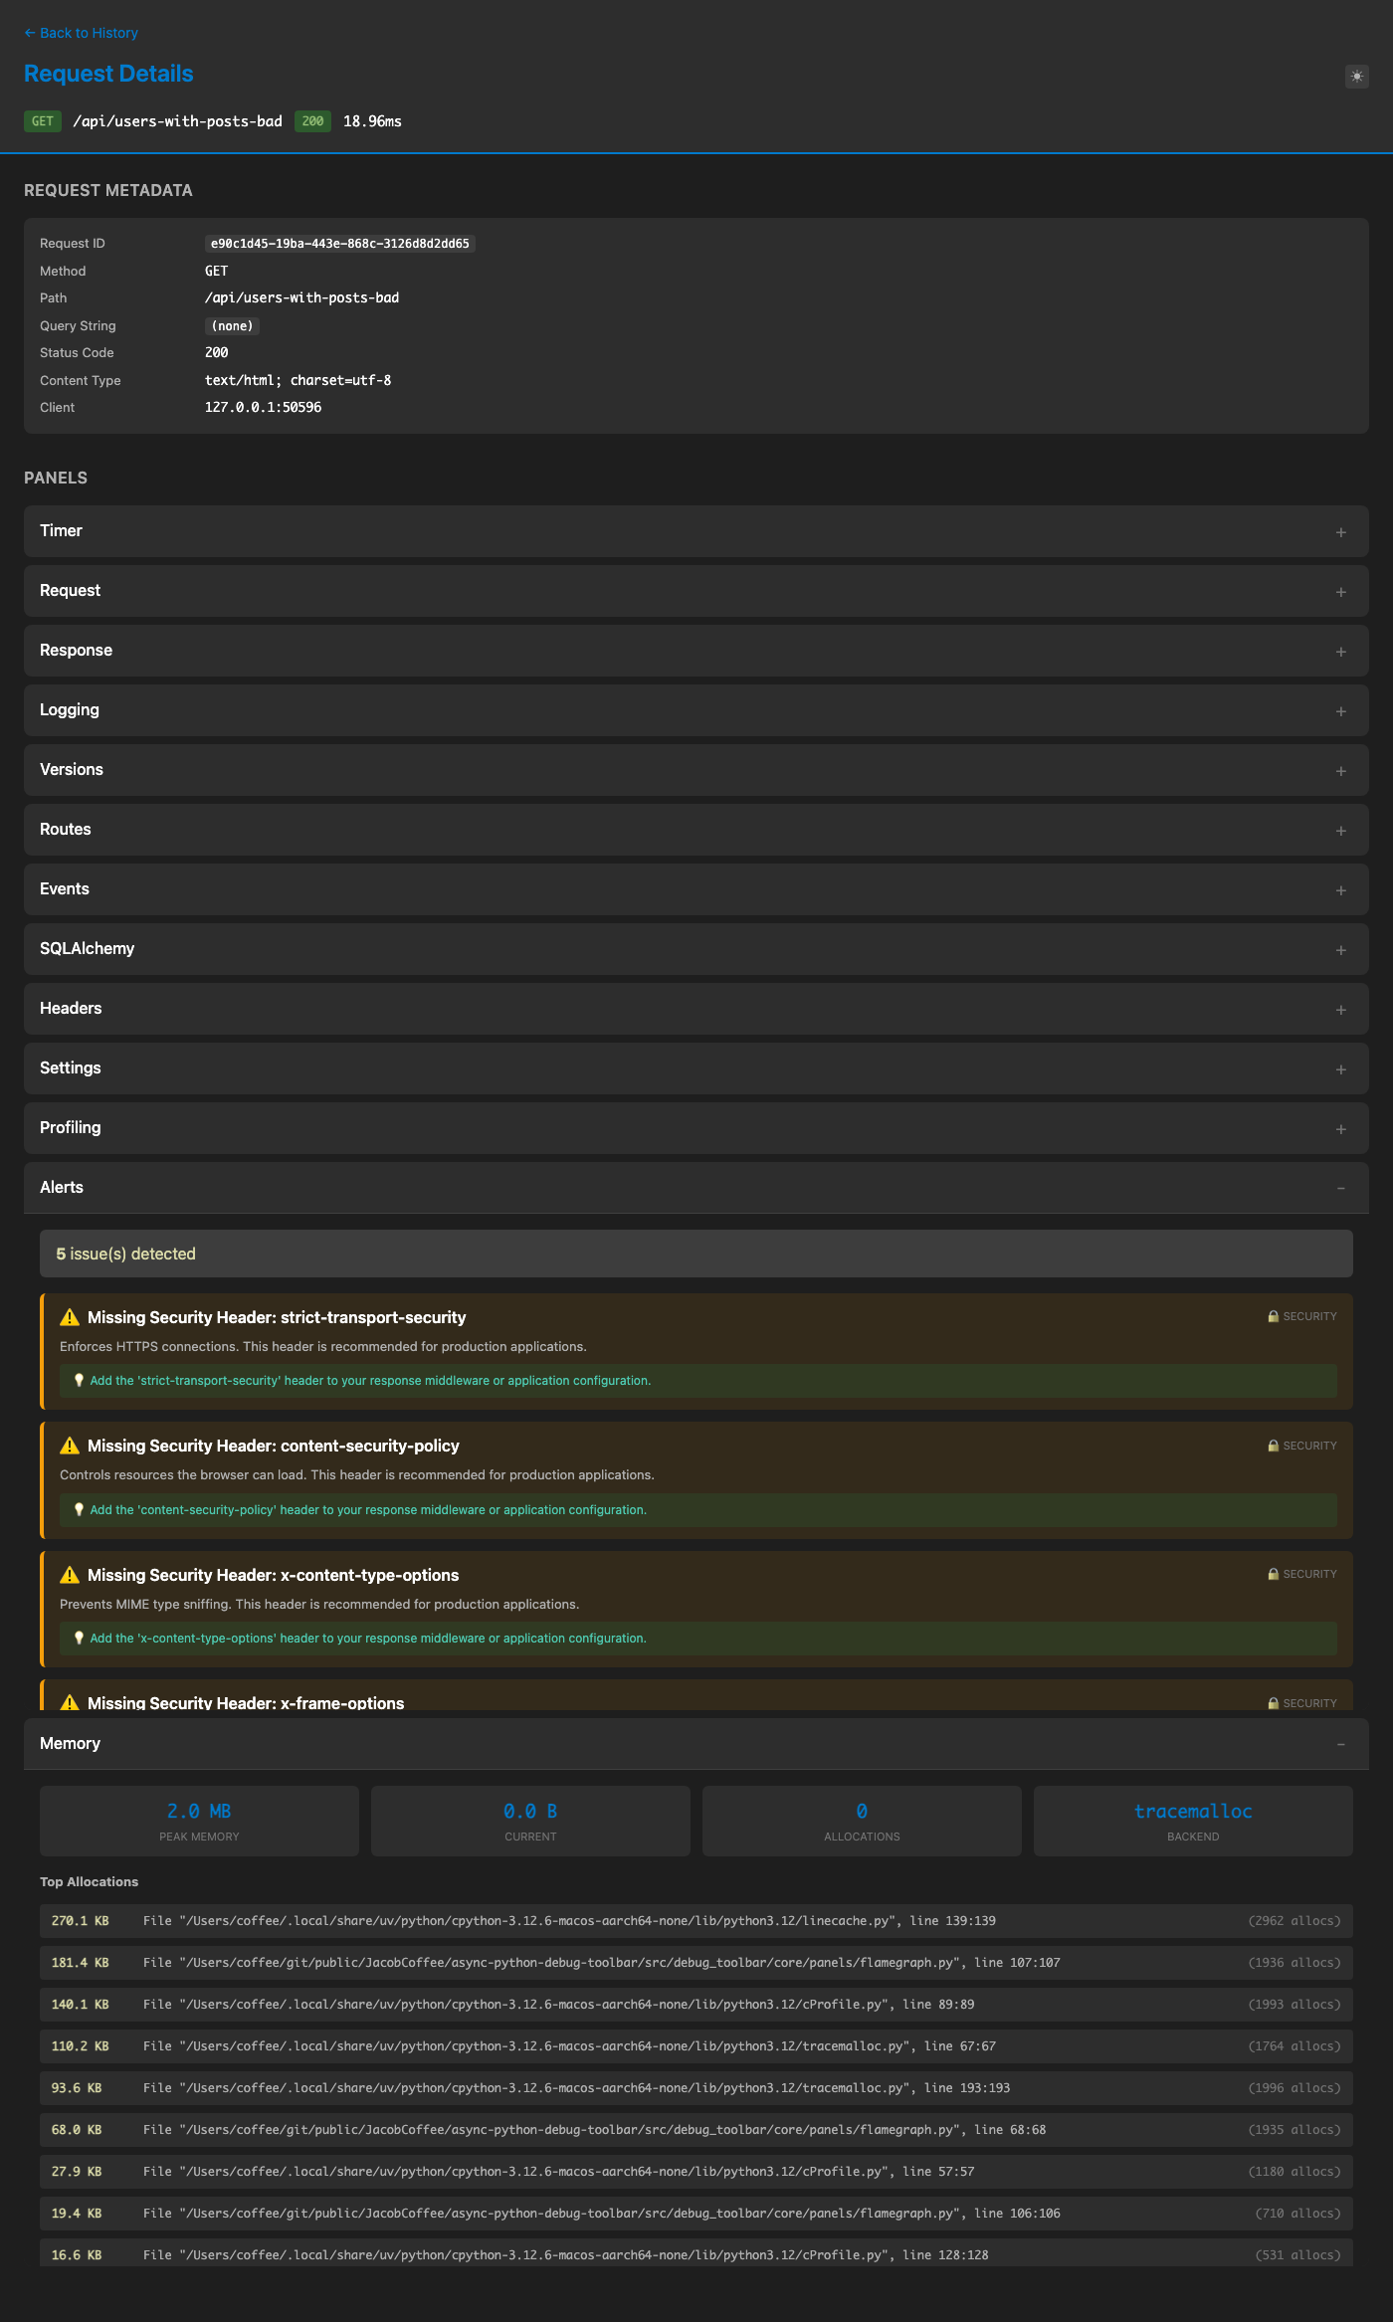Click the Request panel plus icon
This screenshot has width=1393, height=2322.
coord(1340,592)
